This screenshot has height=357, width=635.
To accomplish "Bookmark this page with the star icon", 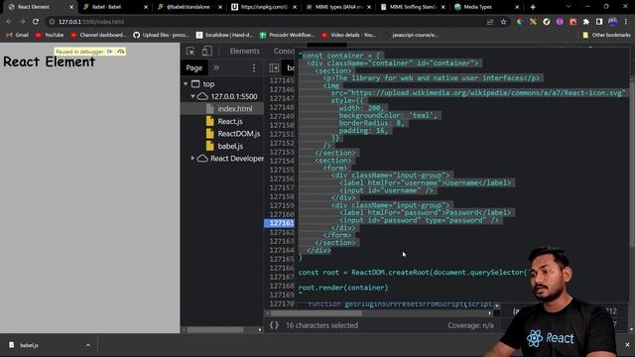I will (x=503, y=22).
